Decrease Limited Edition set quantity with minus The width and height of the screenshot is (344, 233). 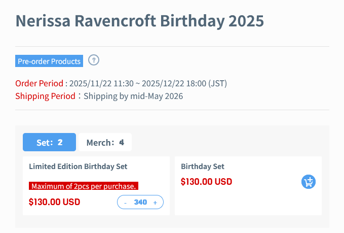(x=125, y=203)
